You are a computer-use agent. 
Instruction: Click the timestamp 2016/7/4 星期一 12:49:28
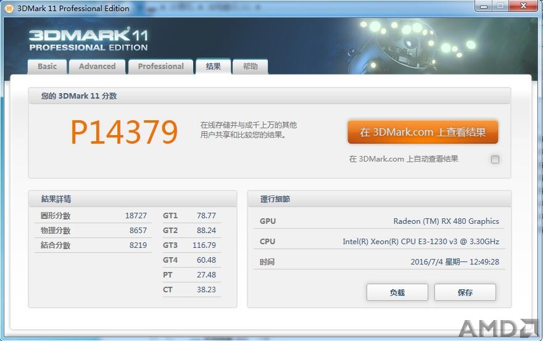tap(455, 262)
